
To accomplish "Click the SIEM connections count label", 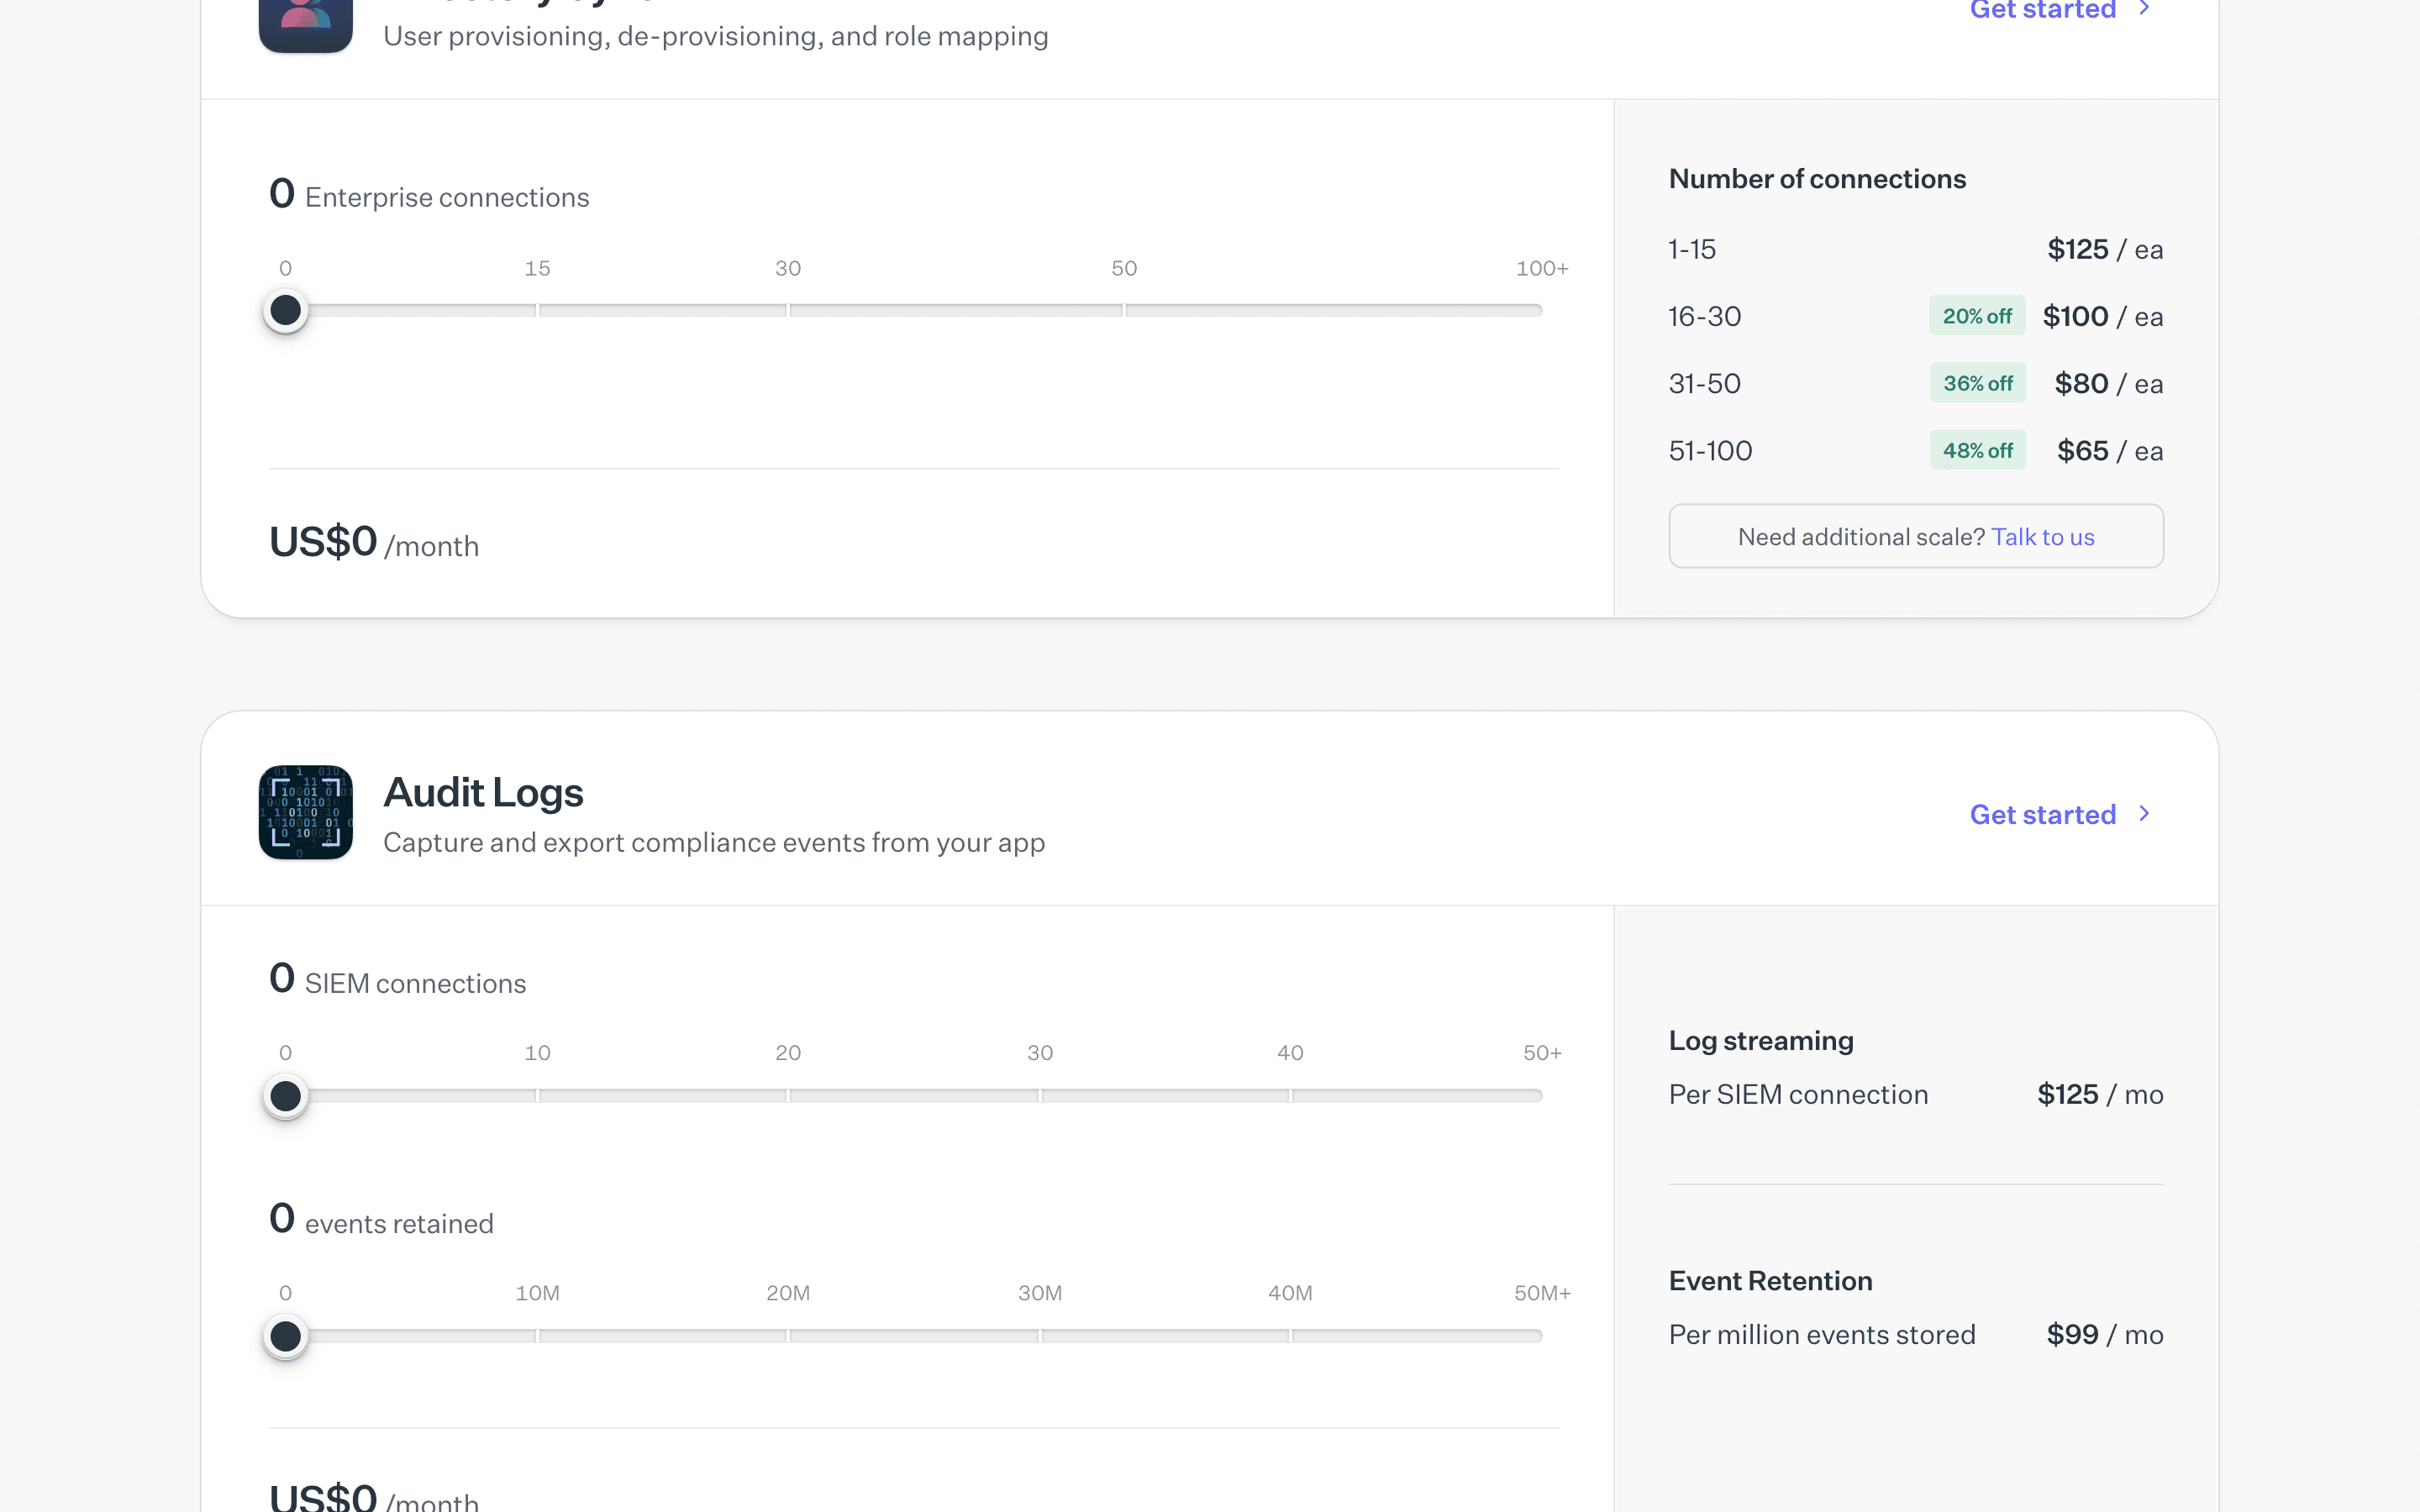I will point(397,980).
